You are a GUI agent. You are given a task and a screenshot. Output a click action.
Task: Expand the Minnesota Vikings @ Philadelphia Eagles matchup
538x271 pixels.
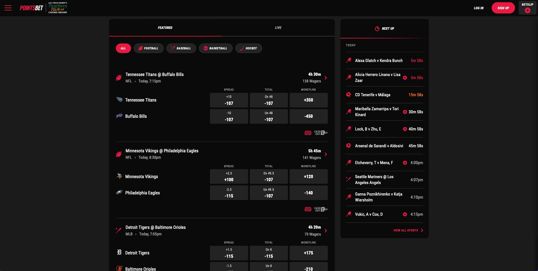coord(326,154)
